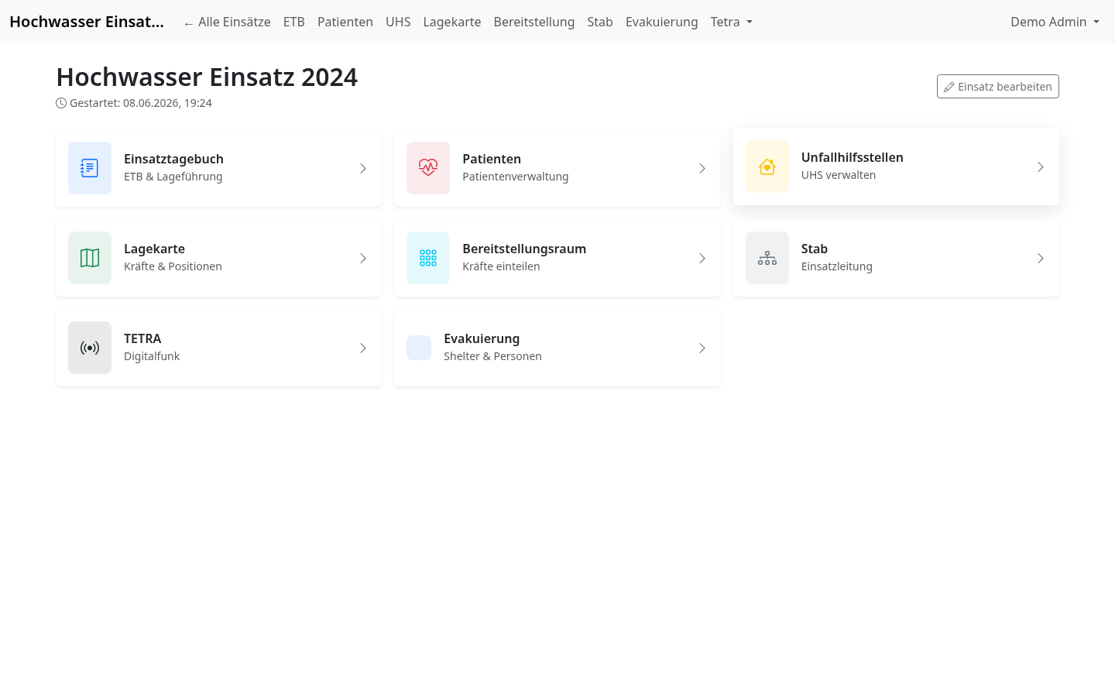Click the Patienten heart-pulse icon
1115x697 pixels.
point(428,168)
